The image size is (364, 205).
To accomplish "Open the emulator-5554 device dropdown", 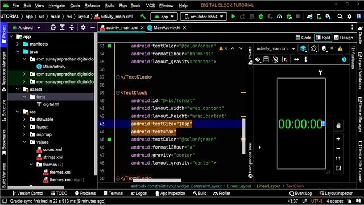I will 204,17.
